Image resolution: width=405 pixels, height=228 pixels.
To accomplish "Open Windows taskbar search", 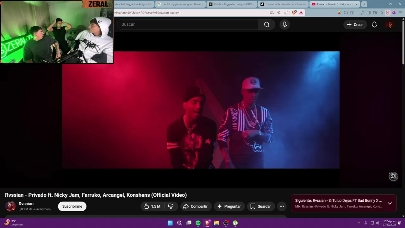I will pos(179,223).
